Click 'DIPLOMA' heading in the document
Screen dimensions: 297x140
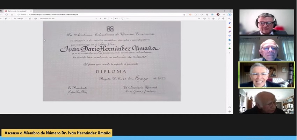(x=111, y=71)
